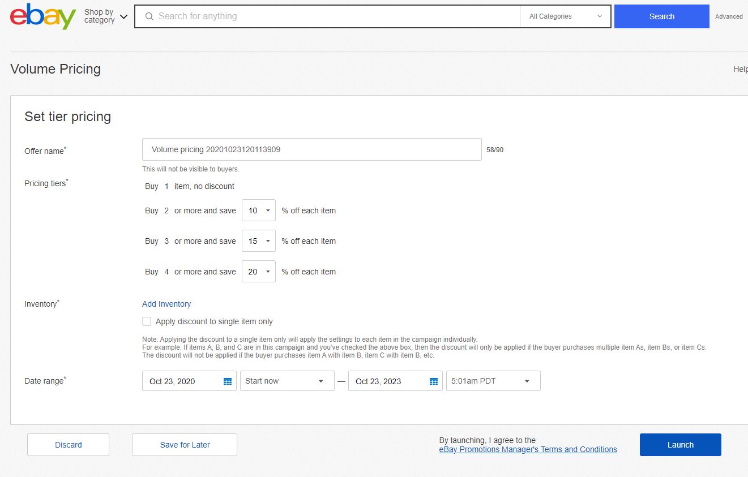Click the Volume Pricing heading
This screenshot has width=748, height=477.
(x=55, y=69)
